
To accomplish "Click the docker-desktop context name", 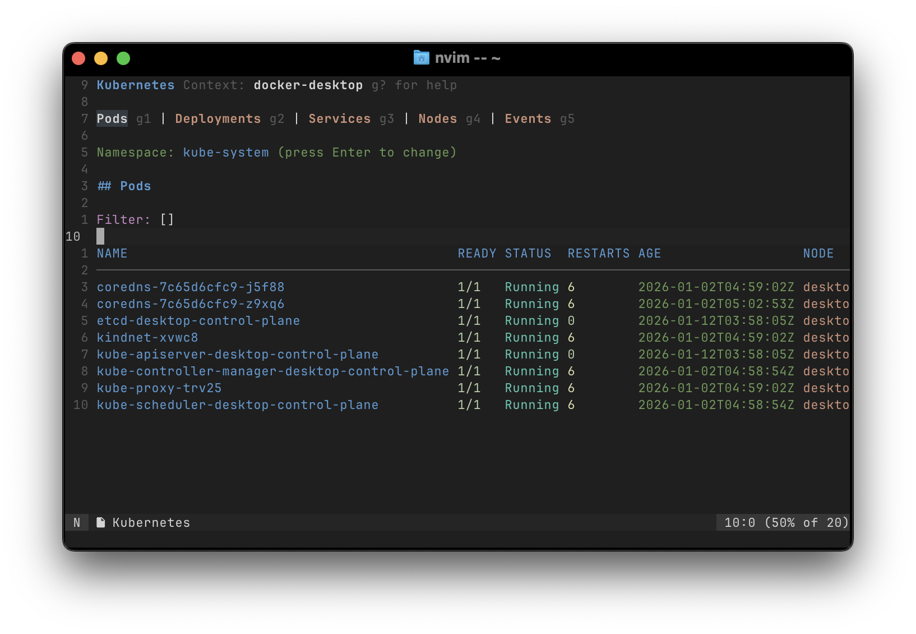I will tap(308, 85).
